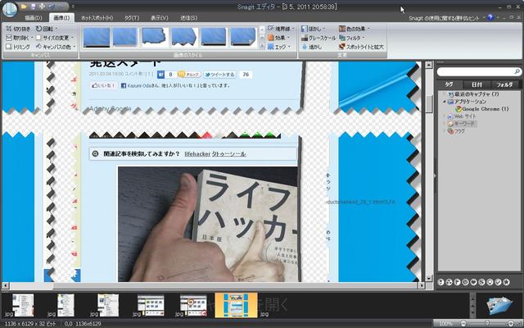Click the Snagit round application button

click(x=11, y=11)
